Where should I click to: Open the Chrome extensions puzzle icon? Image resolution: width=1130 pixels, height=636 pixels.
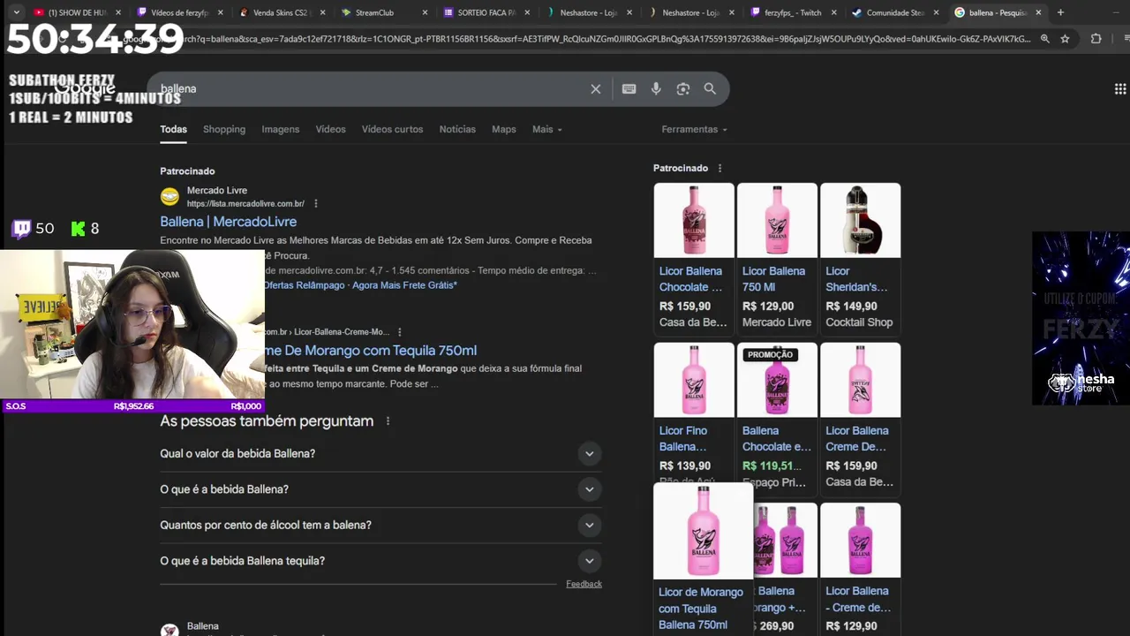point(1096,39)
